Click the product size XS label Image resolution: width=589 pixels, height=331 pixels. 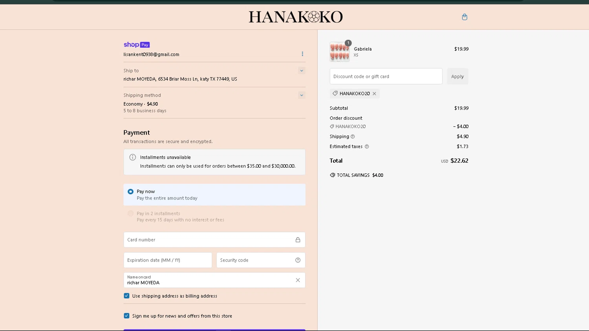[356, 55]
